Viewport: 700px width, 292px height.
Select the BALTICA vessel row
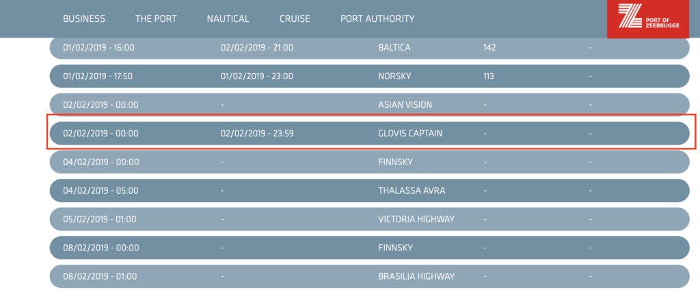(x=370, y=48)
